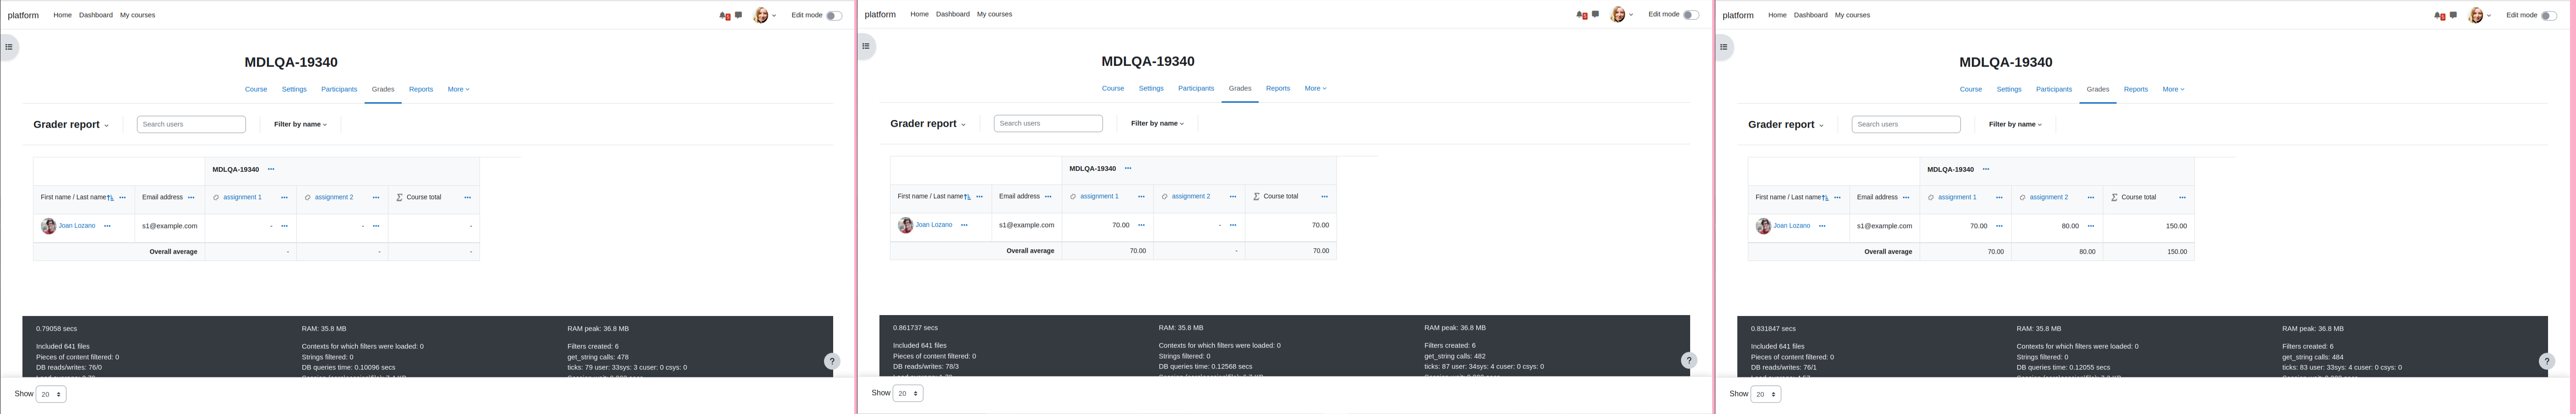Open course index drawer in right panel
2576x414 pixels.
[1724, 47]
